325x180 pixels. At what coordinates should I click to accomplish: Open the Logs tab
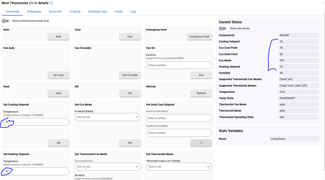(133, 12)
